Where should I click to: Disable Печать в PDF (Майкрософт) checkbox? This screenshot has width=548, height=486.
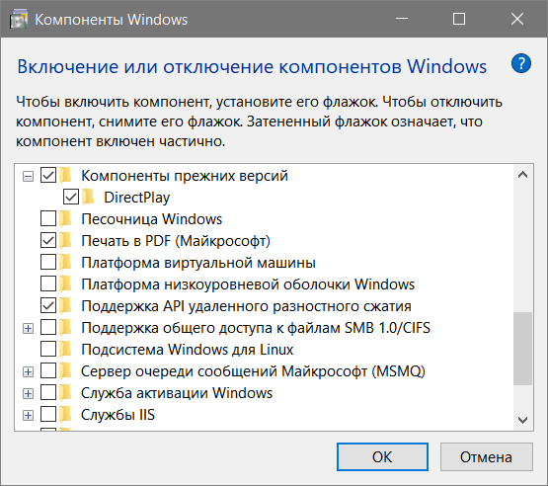click(48, 241)
